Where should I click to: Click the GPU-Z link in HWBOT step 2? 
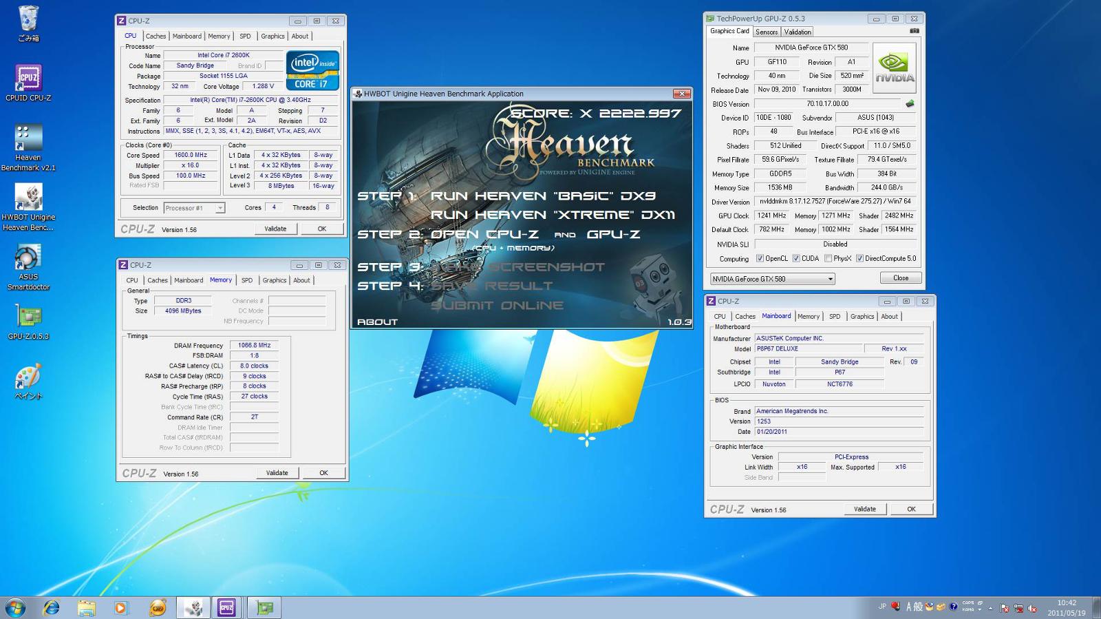pyautogui.click(x=613, y=234)
